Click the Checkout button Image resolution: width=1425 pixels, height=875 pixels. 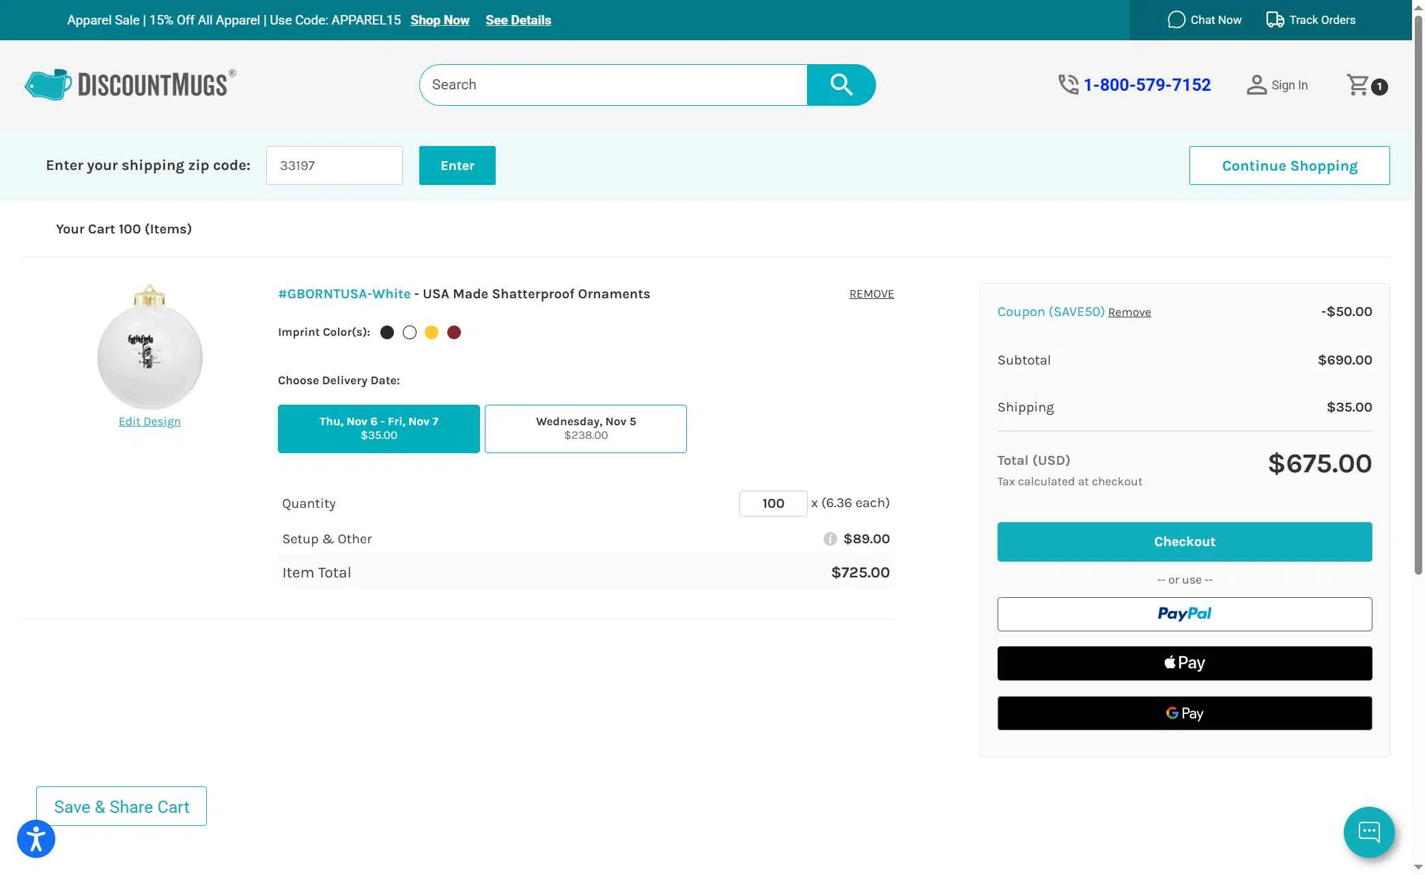(x=1184, y=541)
